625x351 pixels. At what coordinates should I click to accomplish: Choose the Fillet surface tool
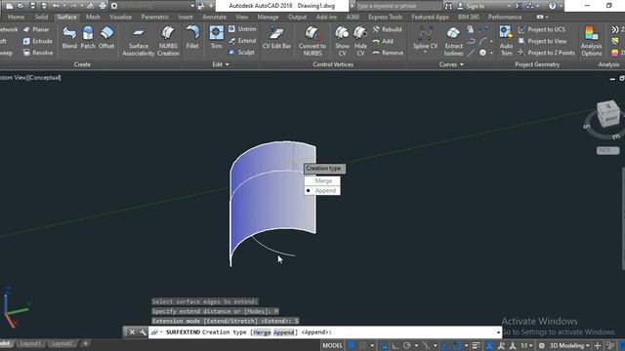pos(192,38)
